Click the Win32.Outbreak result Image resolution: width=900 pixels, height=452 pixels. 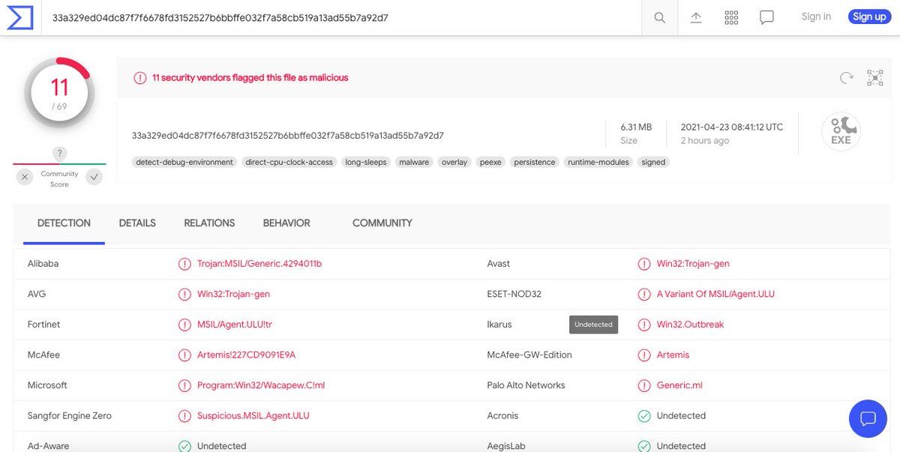click(690, 325)
